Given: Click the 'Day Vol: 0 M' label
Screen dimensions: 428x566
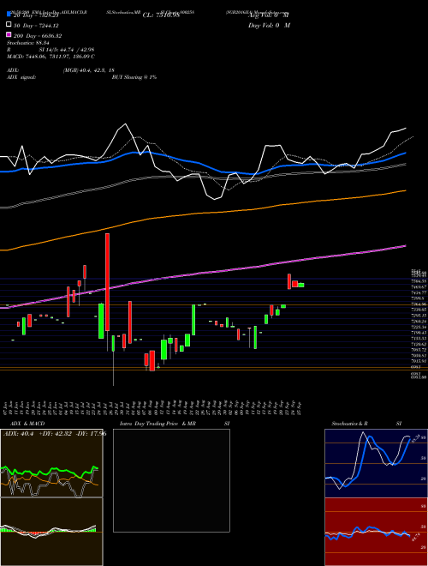Looking at the screenshot, I should tap(269, 25).
